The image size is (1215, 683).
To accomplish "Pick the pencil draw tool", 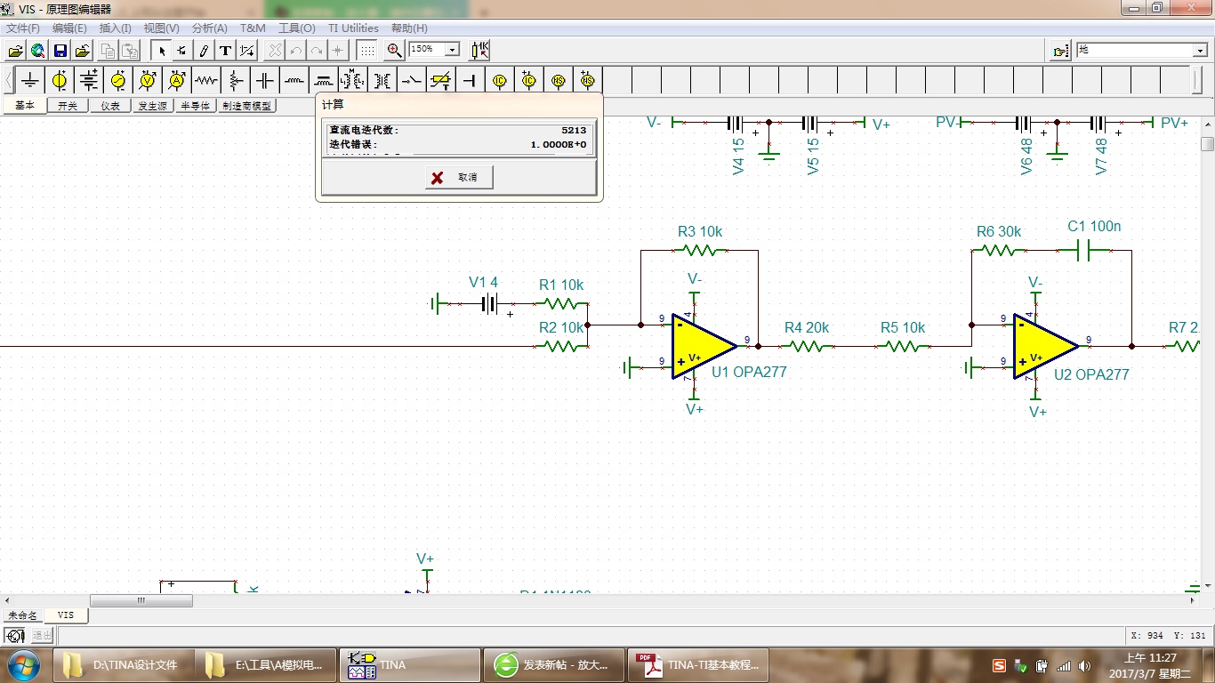I will click(x=204, y=51).
